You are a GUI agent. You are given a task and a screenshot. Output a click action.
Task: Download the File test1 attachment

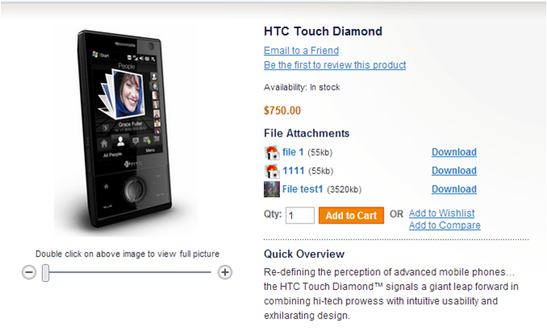454,189
